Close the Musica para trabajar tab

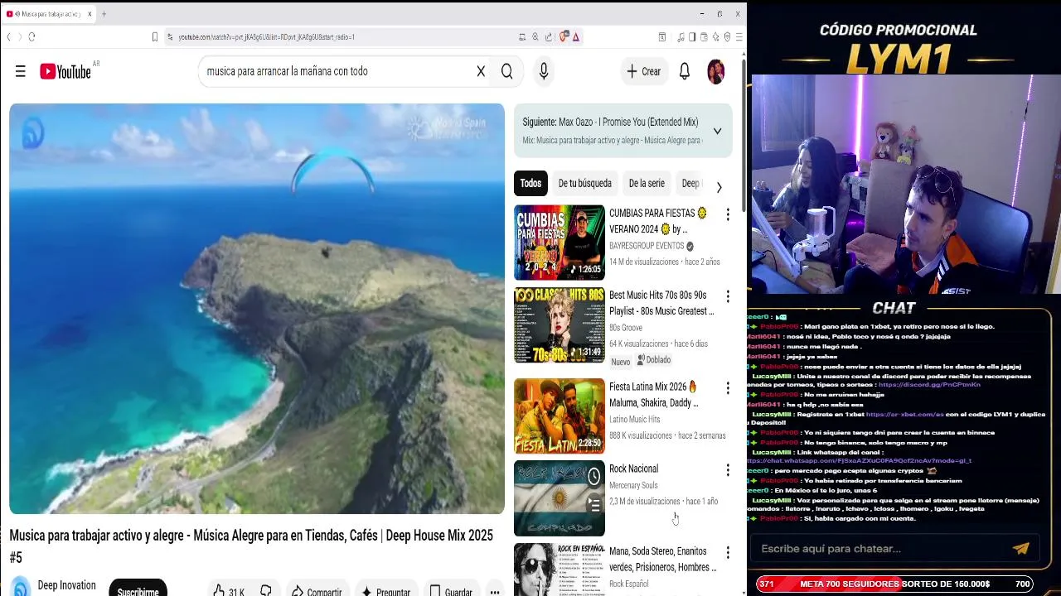click(x=90, y=14)
